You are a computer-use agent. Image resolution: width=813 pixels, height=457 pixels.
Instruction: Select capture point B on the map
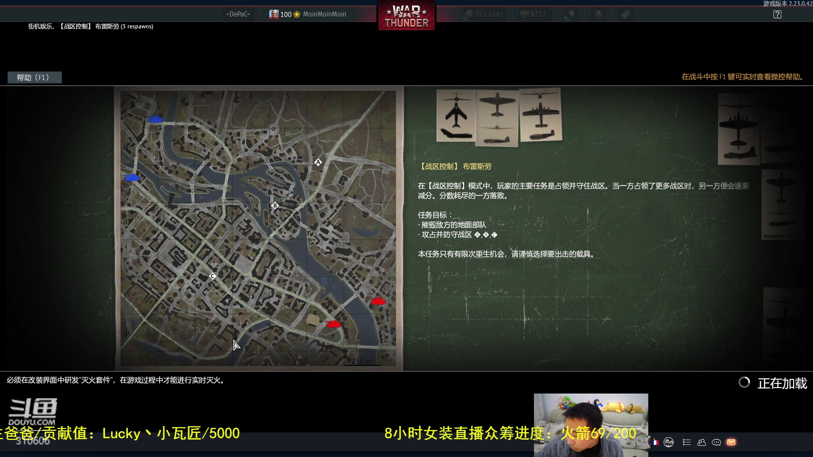click(275, 205)
